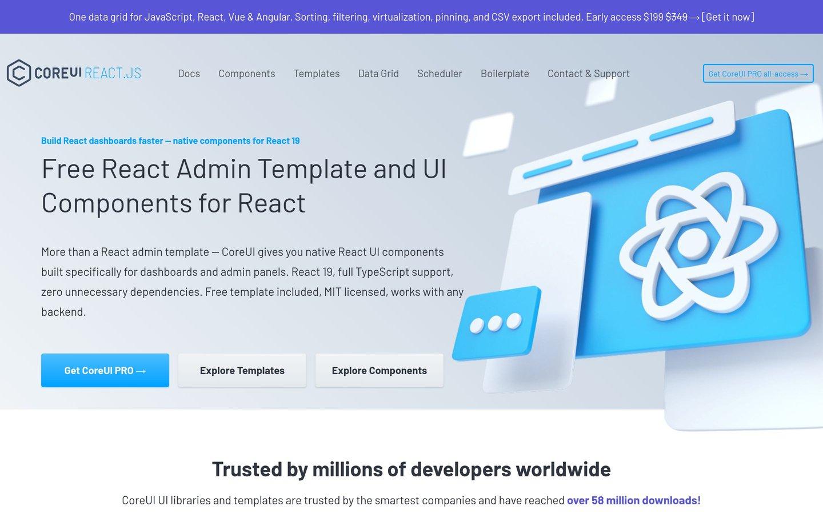Follow the Get it now banner link
This screenshot has width=823, height=514.
point(728,17)
